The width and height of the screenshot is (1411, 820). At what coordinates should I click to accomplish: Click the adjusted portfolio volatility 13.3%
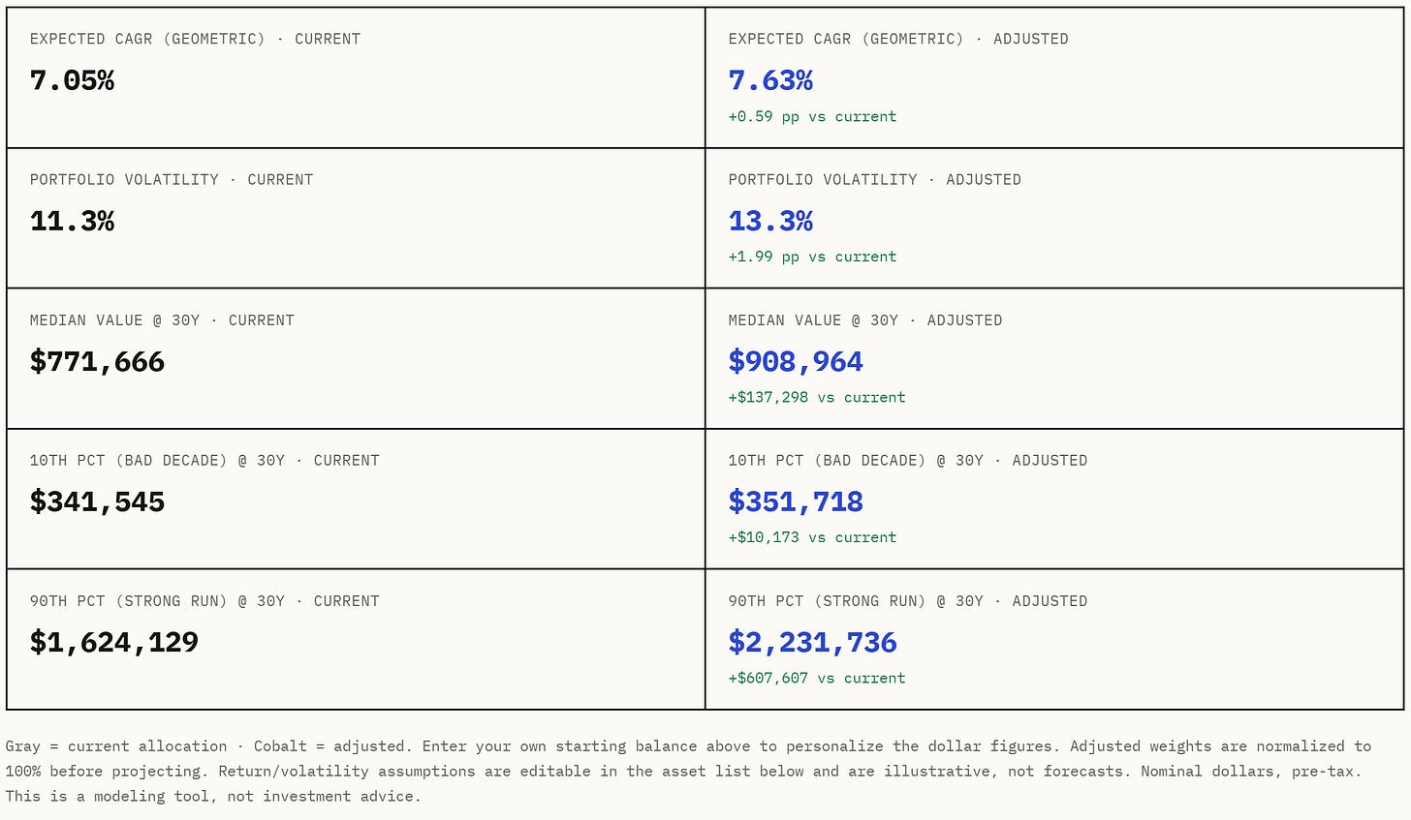[770, 221]
